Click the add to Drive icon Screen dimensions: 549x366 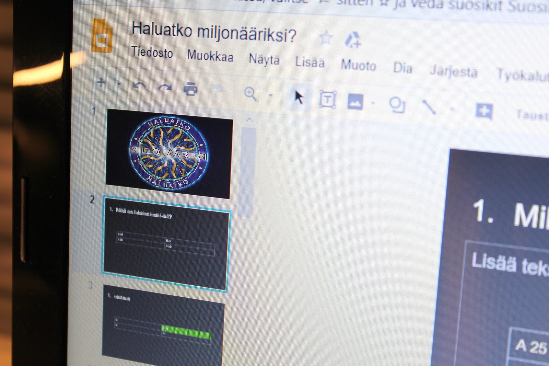pyautogui.click(x=353, y=40)
